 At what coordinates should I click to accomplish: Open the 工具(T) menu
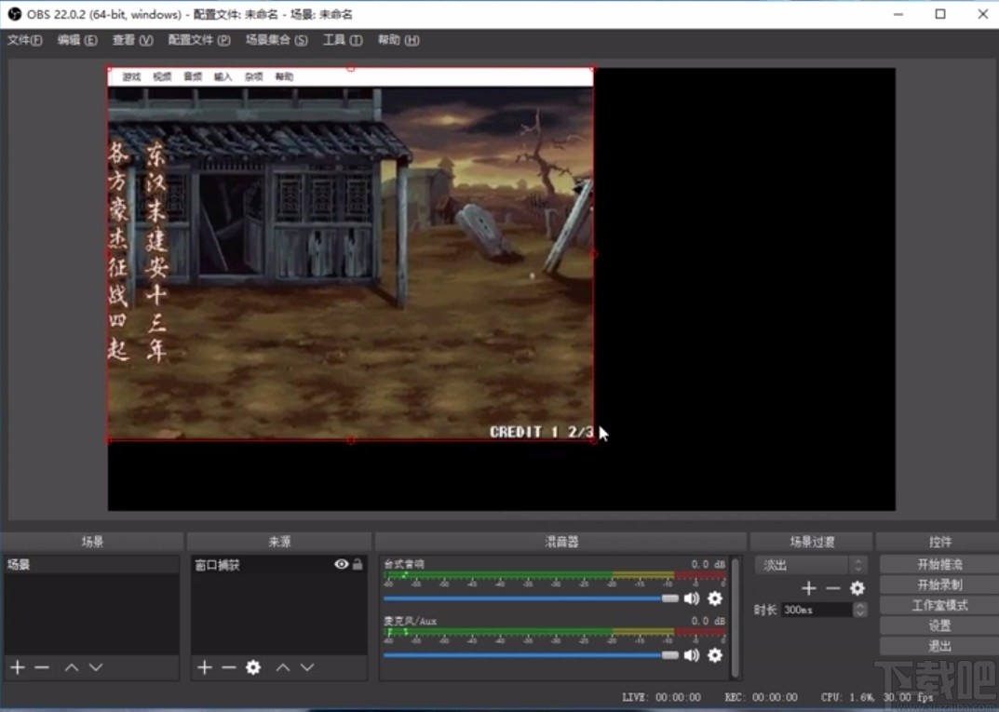(x=343, y=39)
